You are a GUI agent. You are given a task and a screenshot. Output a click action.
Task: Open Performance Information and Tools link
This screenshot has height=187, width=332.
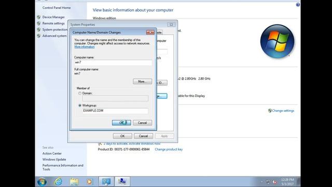[x=63, y=167]
